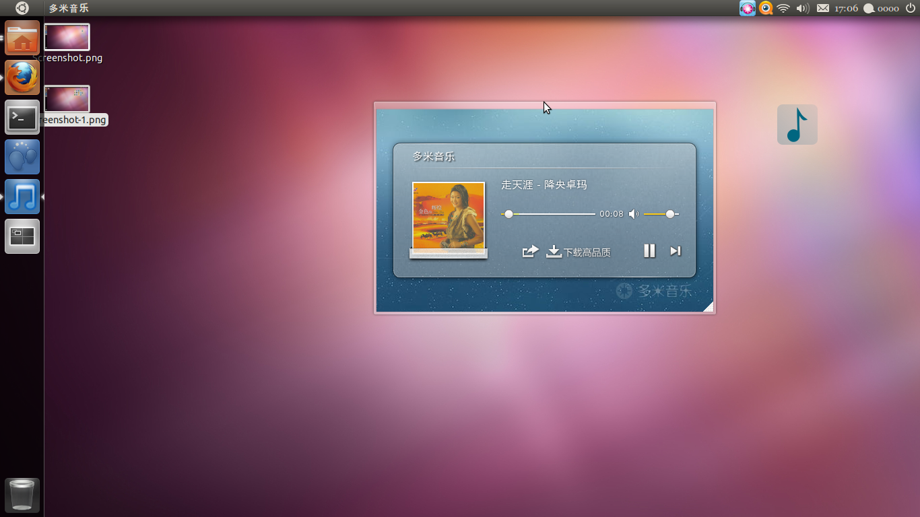Open the system sound volume indicator
Image resolution: width=920 pixels, height=517 pixels.
[802, 8]
